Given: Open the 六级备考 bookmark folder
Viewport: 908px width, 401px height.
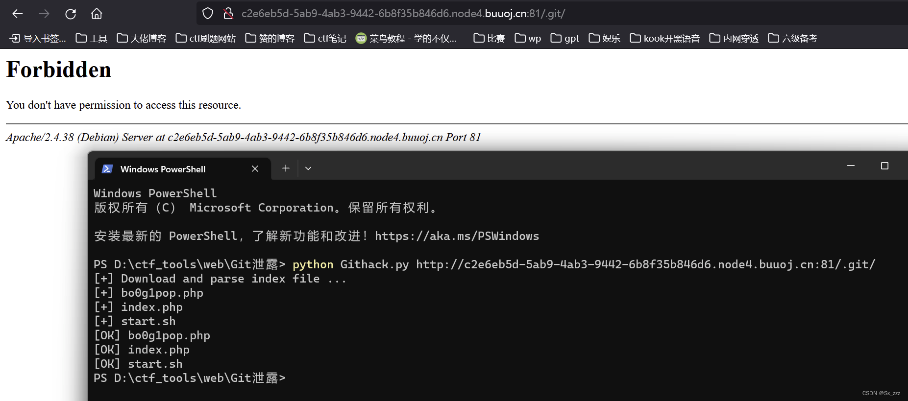Looking at the screenshot, I should point(793,38).
